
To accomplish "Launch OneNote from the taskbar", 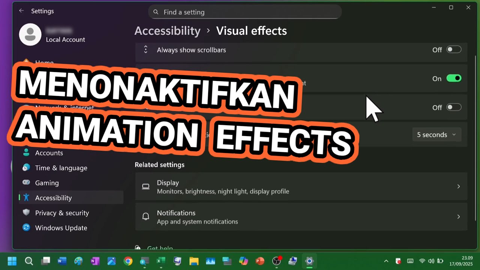I will (x=95, y=261).
